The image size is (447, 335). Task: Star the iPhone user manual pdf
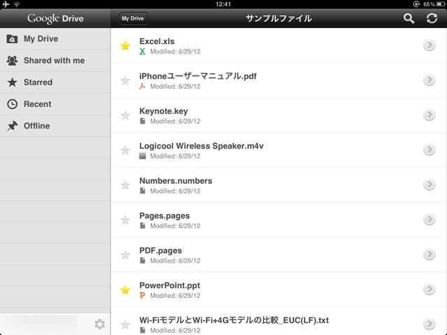(x=125, y=81)
